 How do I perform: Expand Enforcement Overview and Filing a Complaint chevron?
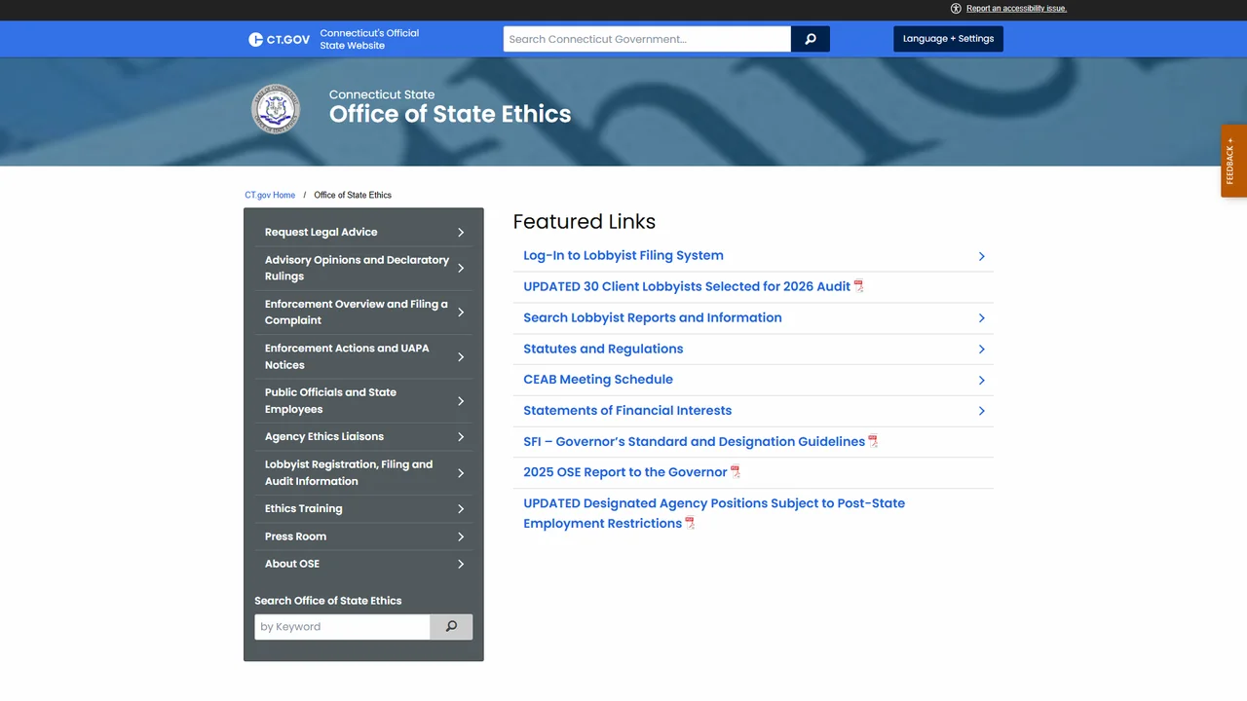[x=461, y=313]
